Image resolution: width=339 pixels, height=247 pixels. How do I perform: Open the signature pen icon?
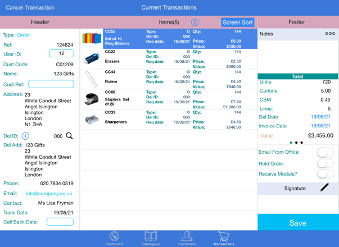click(x=324, y=188)
